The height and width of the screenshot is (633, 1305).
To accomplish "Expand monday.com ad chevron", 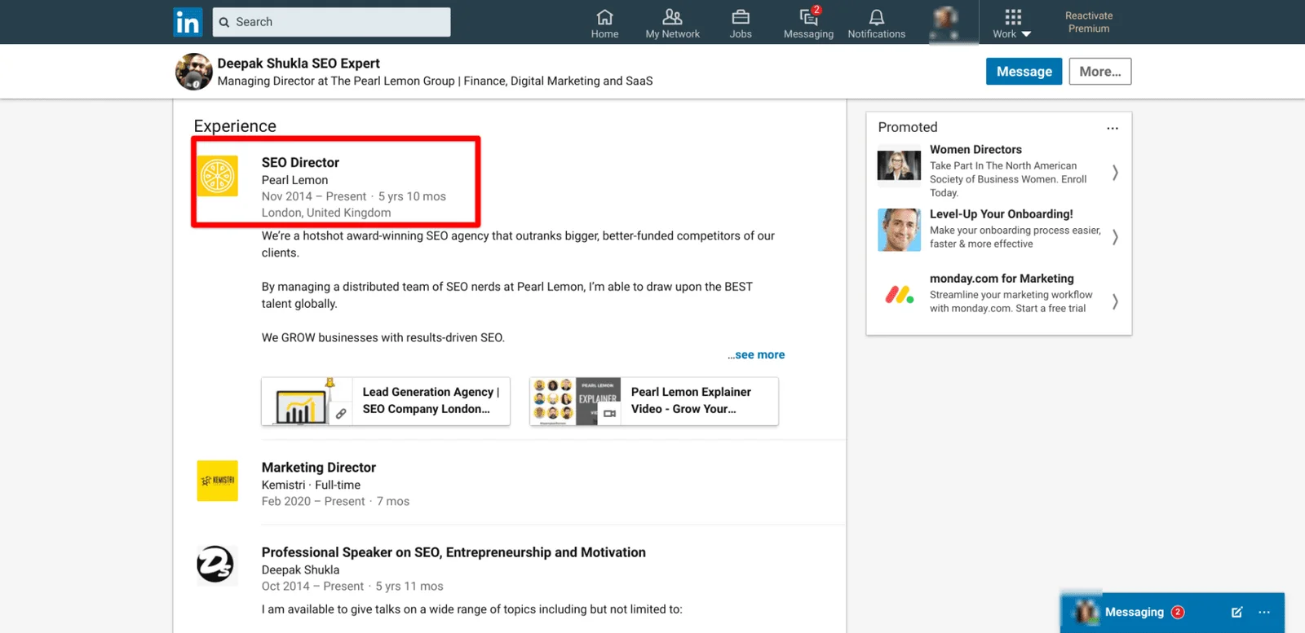I will click(x=1115, y=301).
